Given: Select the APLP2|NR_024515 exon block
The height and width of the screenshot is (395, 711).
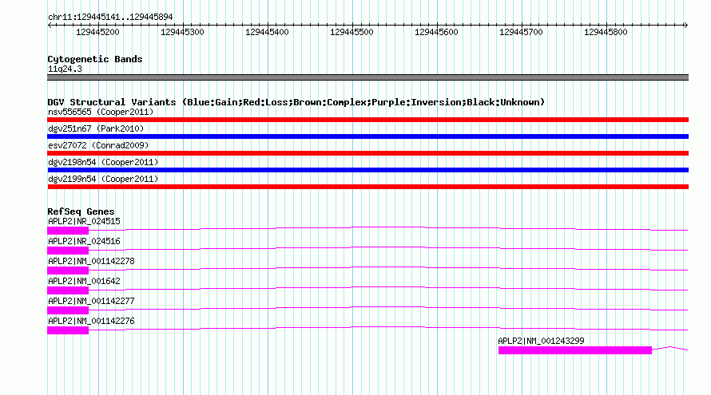Looking at the screenshot, I should [x=68, y=231].
